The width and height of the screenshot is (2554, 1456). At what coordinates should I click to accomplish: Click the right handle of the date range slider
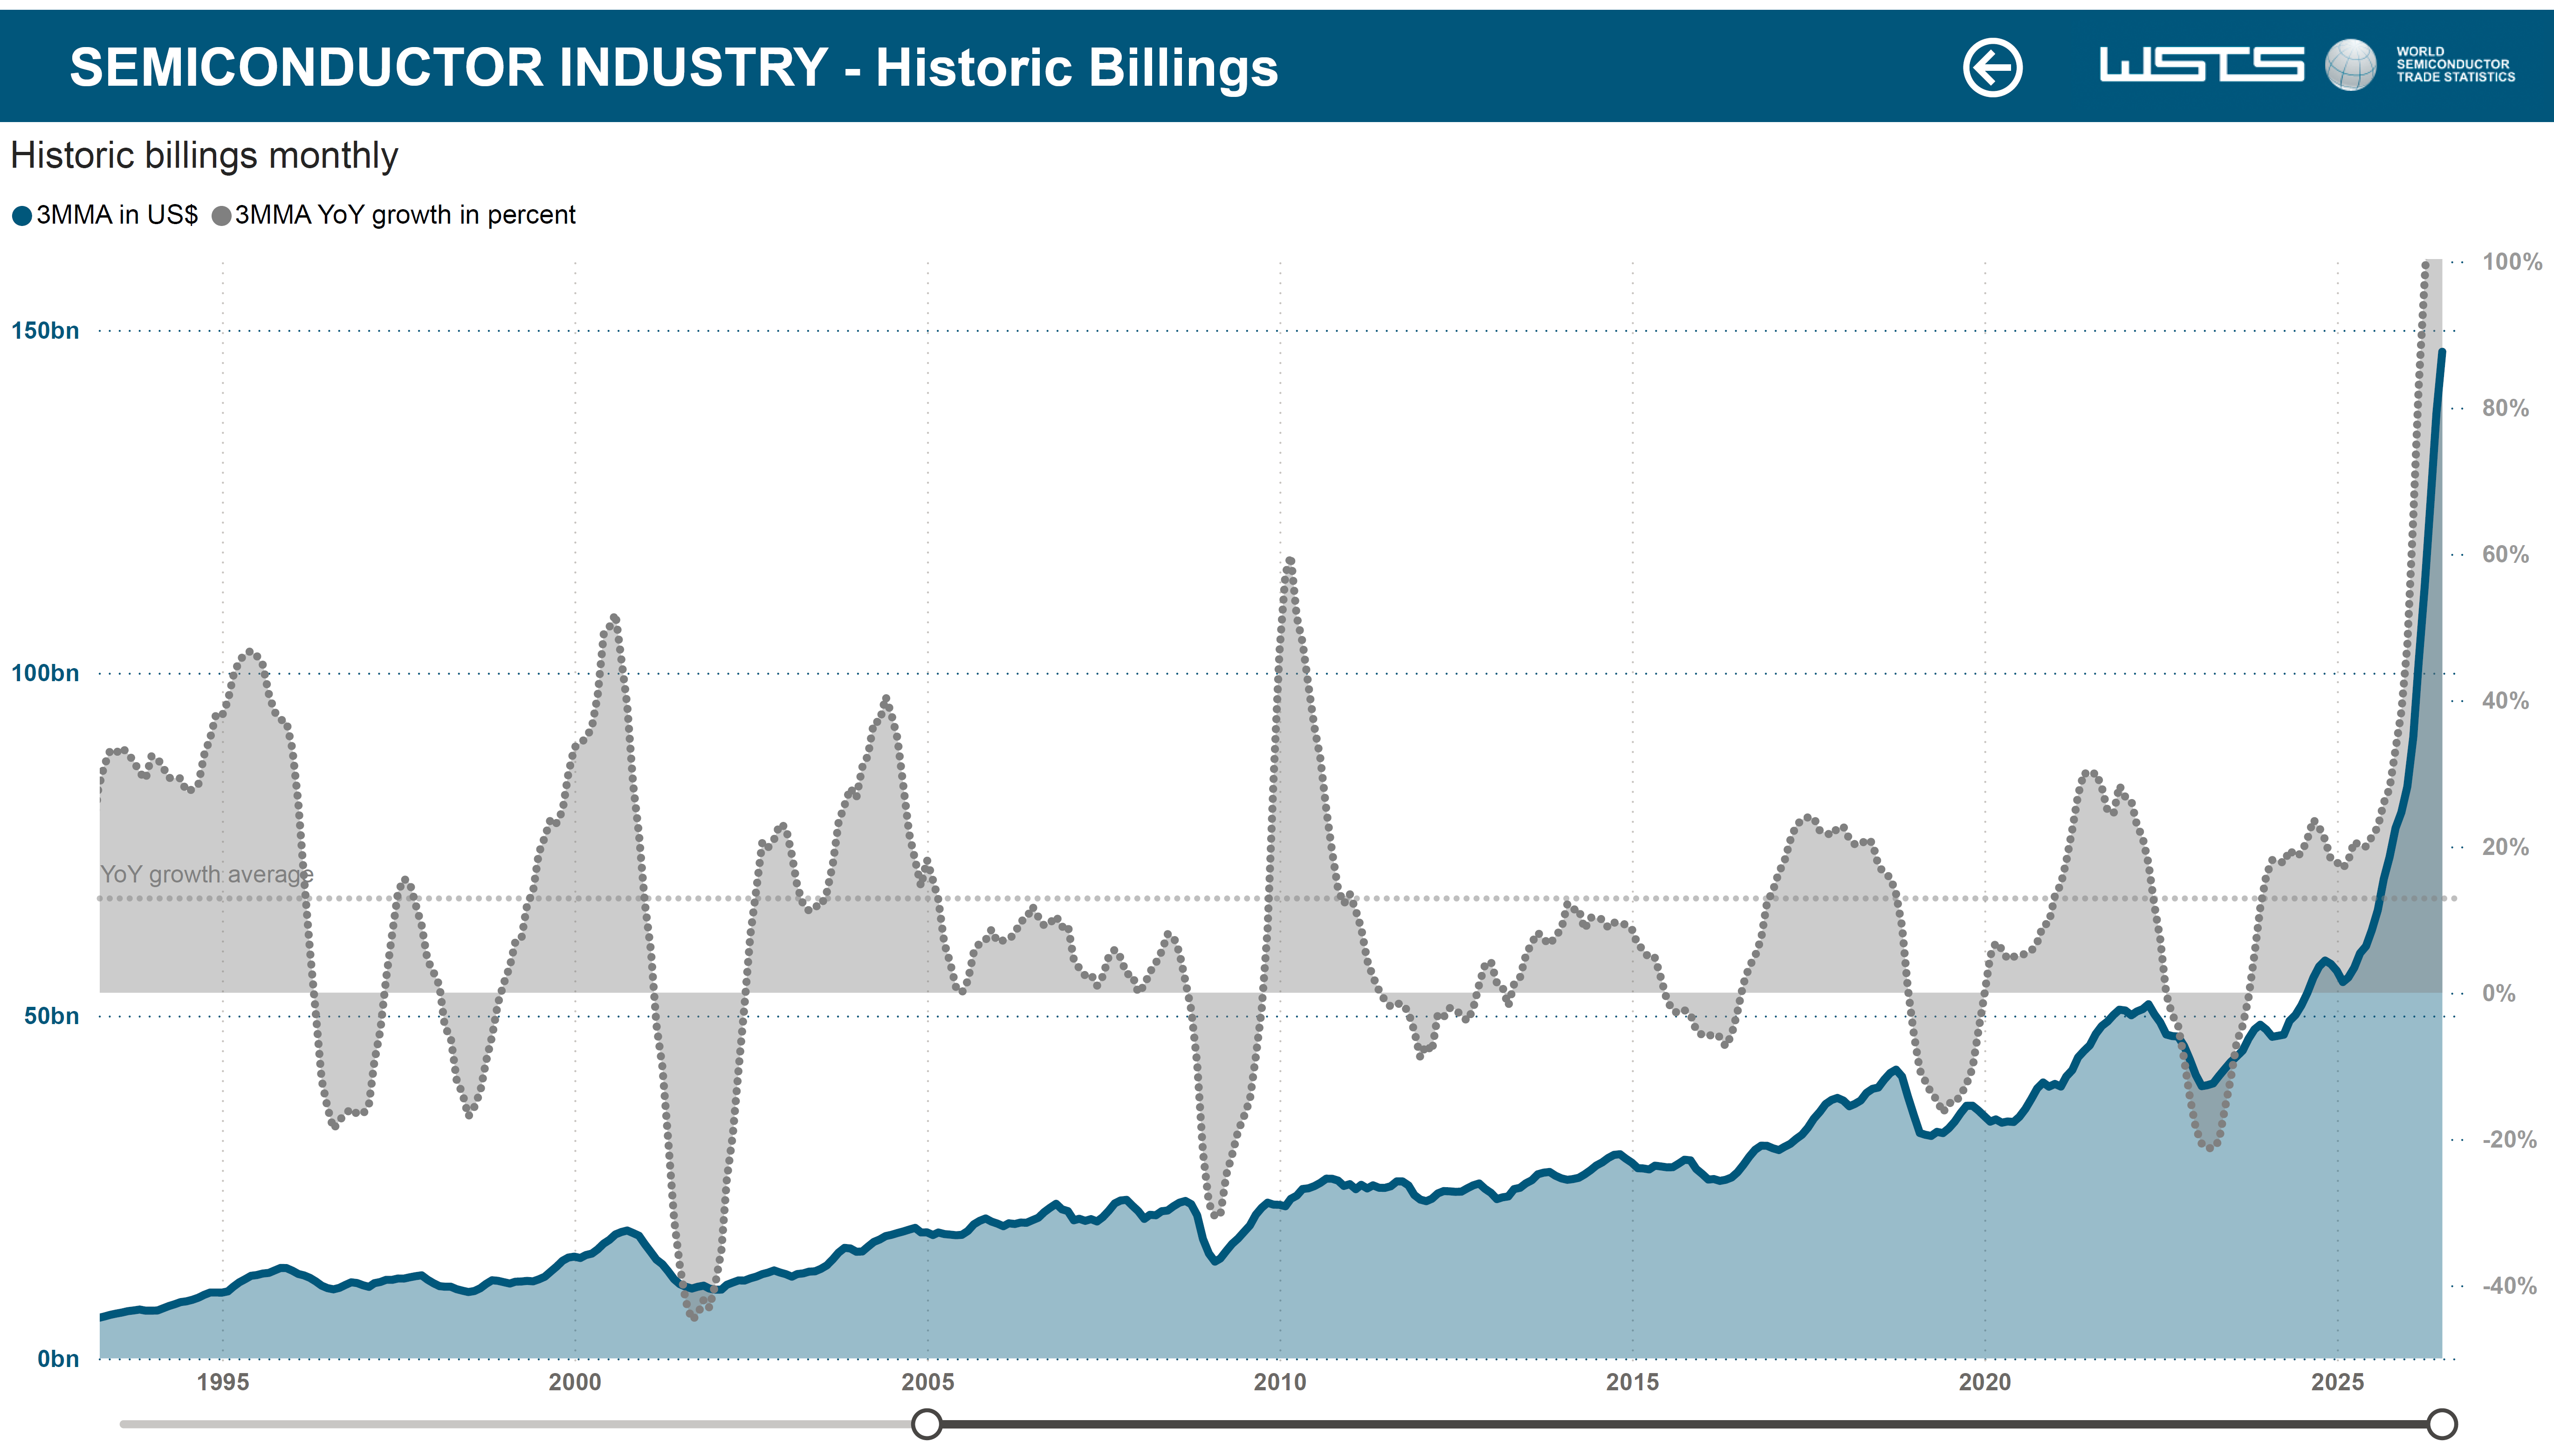(2442, 1423)
